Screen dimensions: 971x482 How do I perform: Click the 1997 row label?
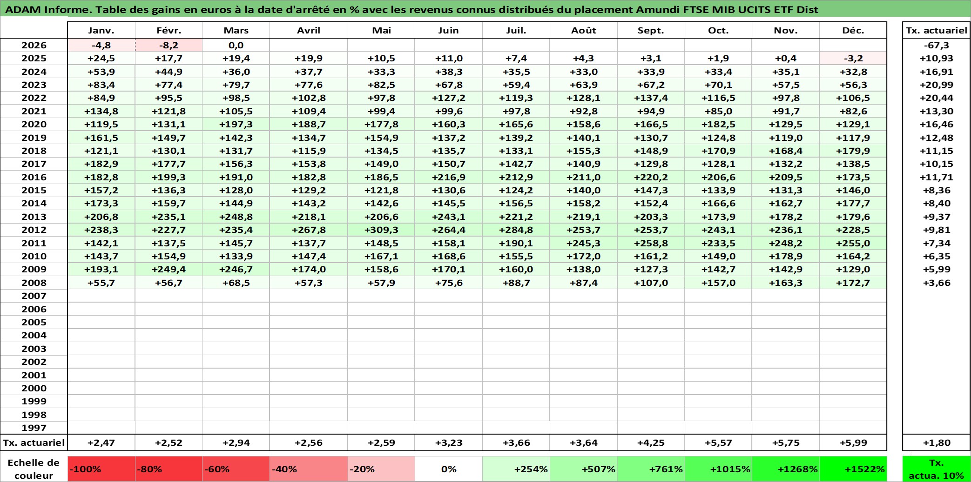pos(34,428)
